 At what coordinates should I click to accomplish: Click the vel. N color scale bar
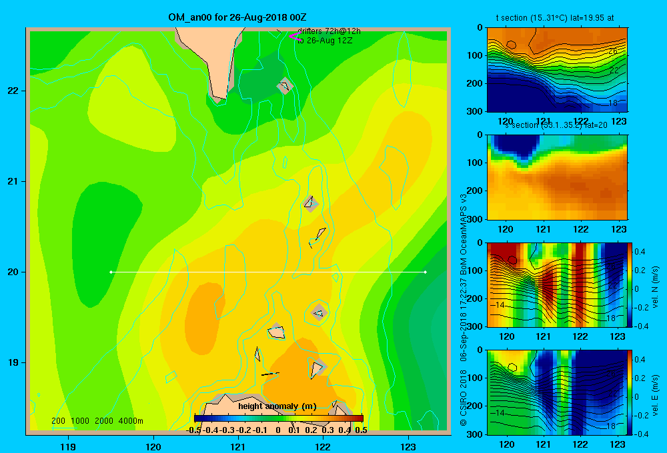pyautogui.click(x=630, y=284)
